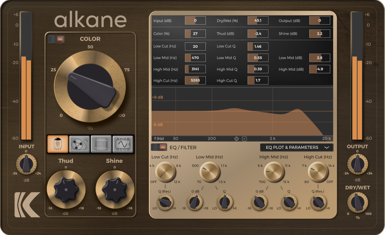Click the Shine (dB) value field

(320, 33)
